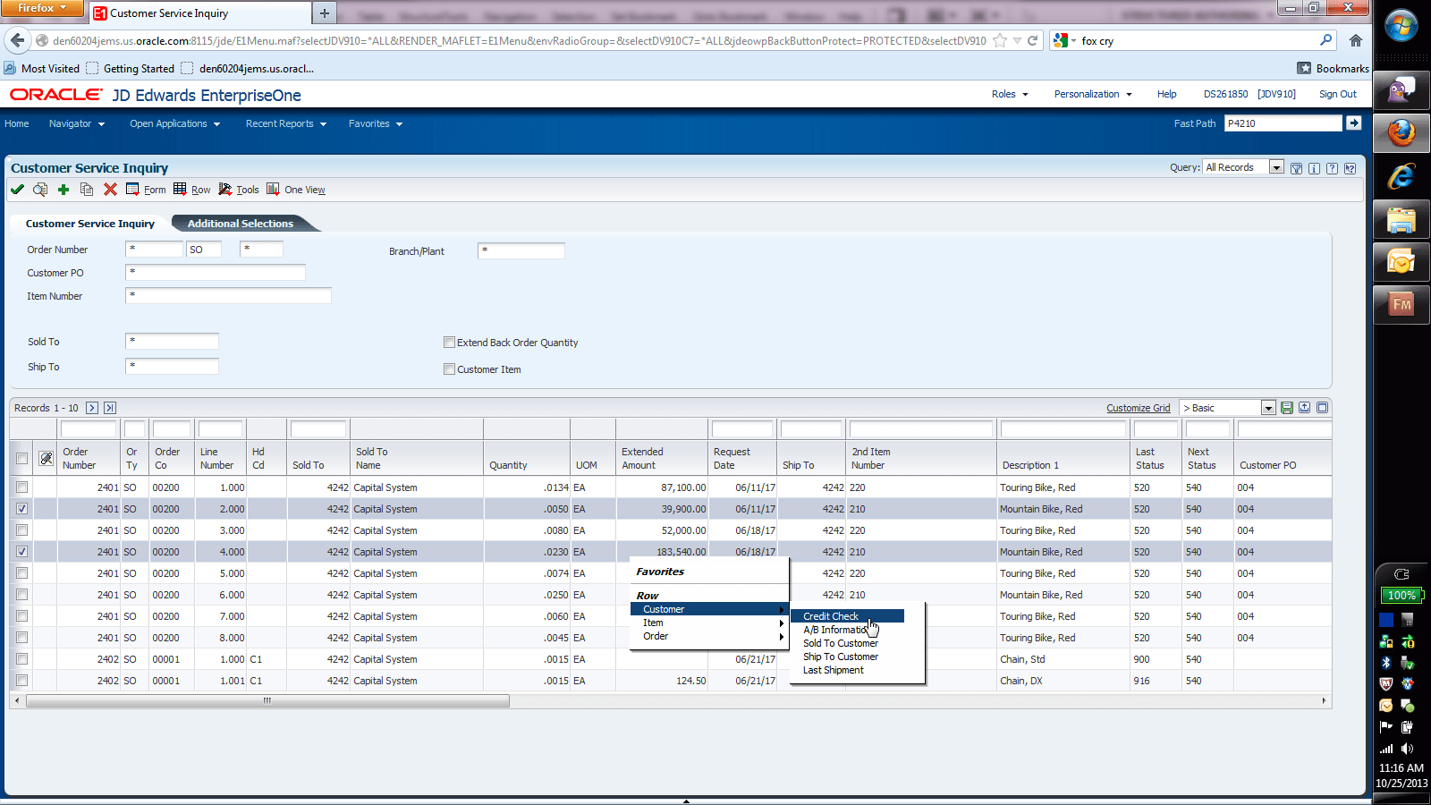1431x805 pixels.
Task: Click the export grid icon beside the save icon
Action: [1304, 407]
